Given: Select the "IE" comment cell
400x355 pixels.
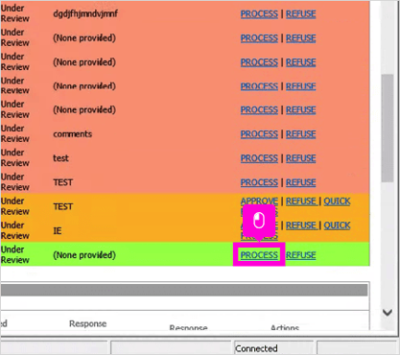Looking at the screenshot, I should (x=58, y=230).
